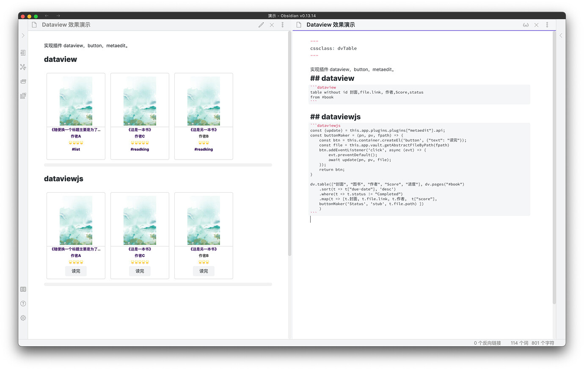
Task: Click the topmost document-with-arrow ribbon icon
Action: tap(23, 52)
